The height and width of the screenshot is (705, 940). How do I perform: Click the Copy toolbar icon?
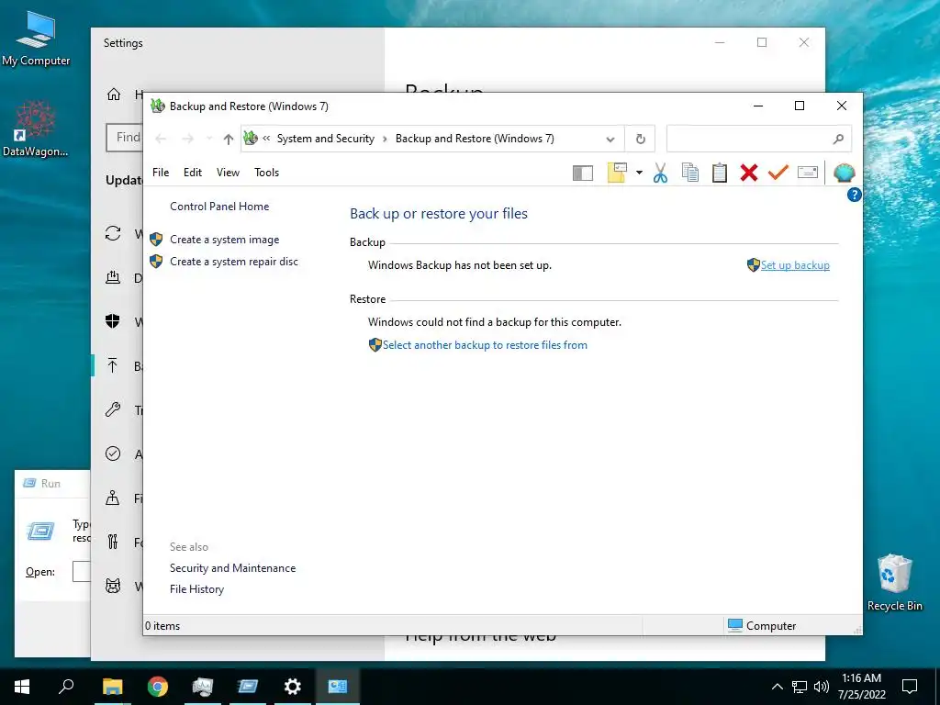point(690,173)
